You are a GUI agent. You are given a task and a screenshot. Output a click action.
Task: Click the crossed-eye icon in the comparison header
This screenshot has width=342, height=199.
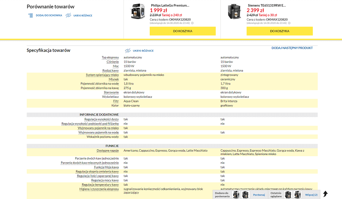tap(68, 15)
